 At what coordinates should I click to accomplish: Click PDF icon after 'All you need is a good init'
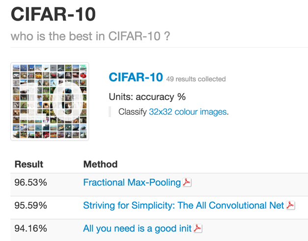click(197, 228)
